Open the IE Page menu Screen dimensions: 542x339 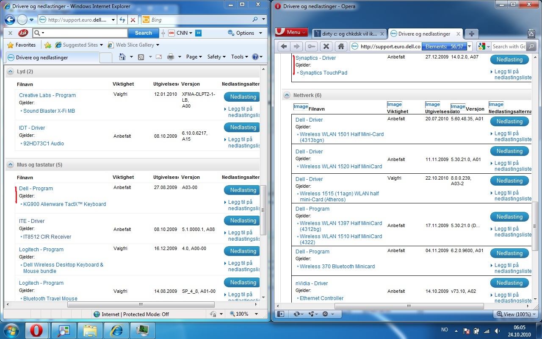194,57
